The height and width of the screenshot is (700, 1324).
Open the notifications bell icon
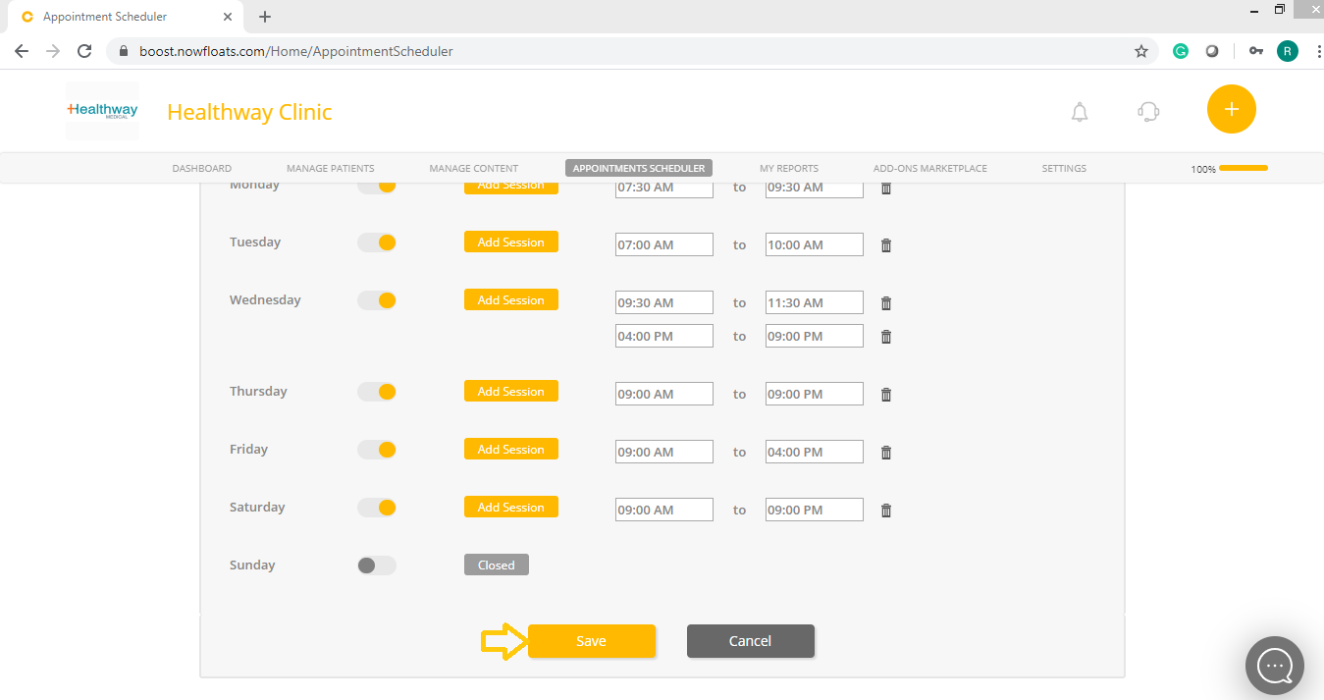1080,112
